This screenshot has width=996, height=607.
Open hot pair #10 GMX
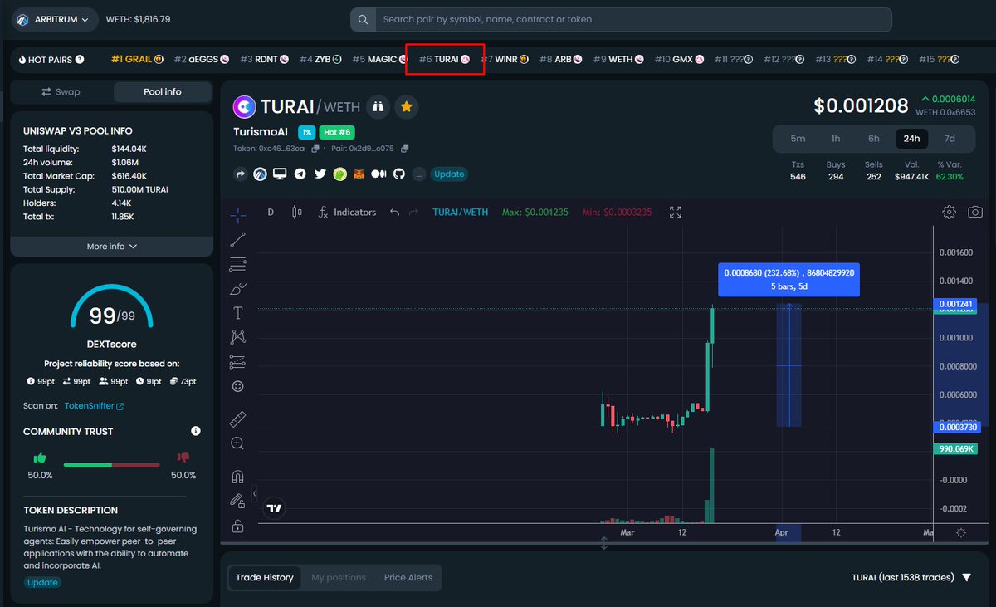coord(679,60)
